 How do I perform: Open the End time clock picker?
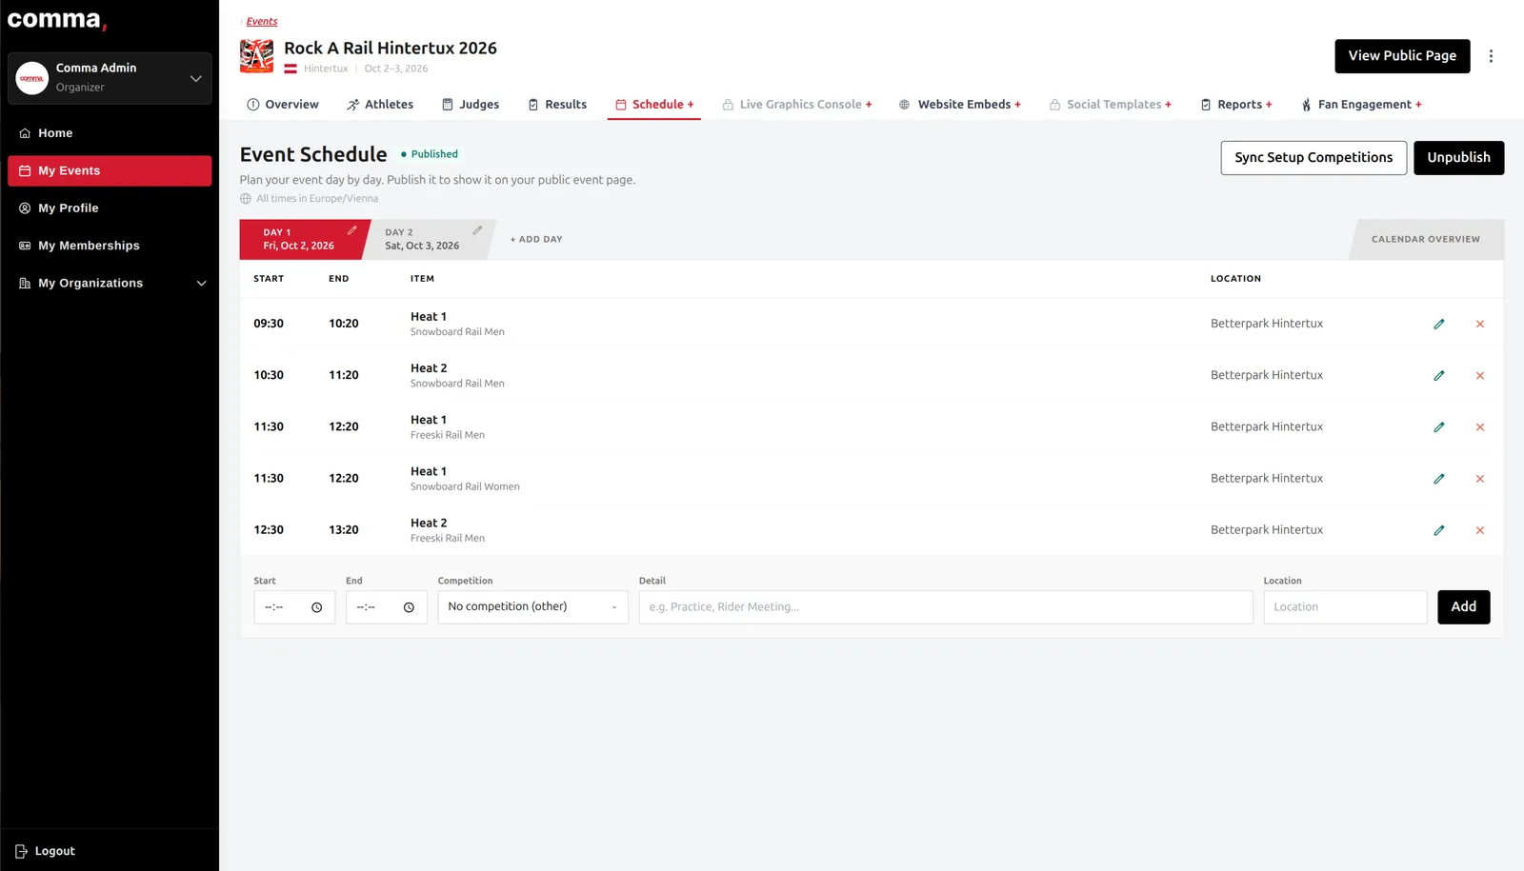(409, 607)
